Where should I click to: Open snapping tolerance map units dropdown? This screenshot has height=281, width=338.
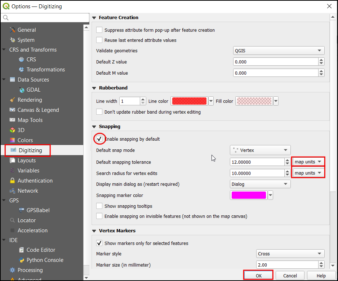pyautogui.click(x=308, y=162)
